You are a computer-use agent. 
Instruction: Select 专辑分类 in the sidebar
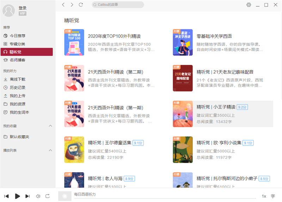tap(17, 44)
